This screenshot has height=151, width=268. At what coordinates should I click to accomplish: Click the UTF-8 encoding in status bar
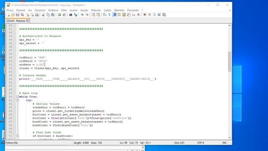click(201, 143)
